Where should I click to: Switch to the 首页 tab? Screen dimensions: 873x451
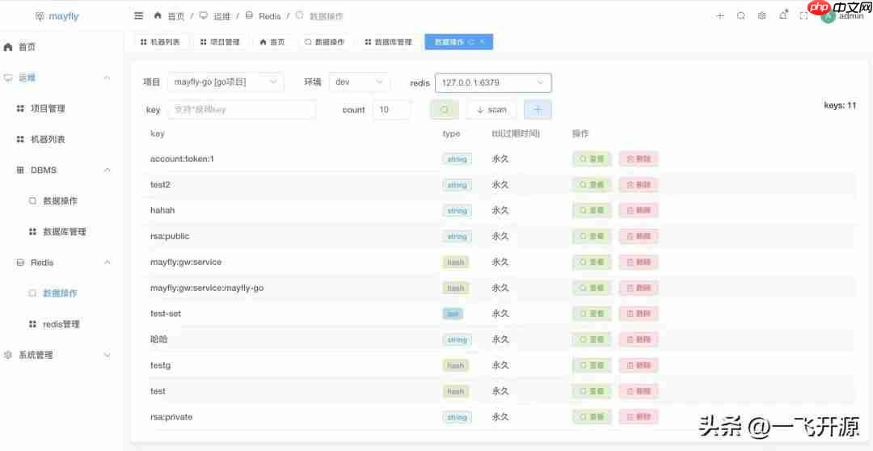pyautogui.click(x=272, y=42)
